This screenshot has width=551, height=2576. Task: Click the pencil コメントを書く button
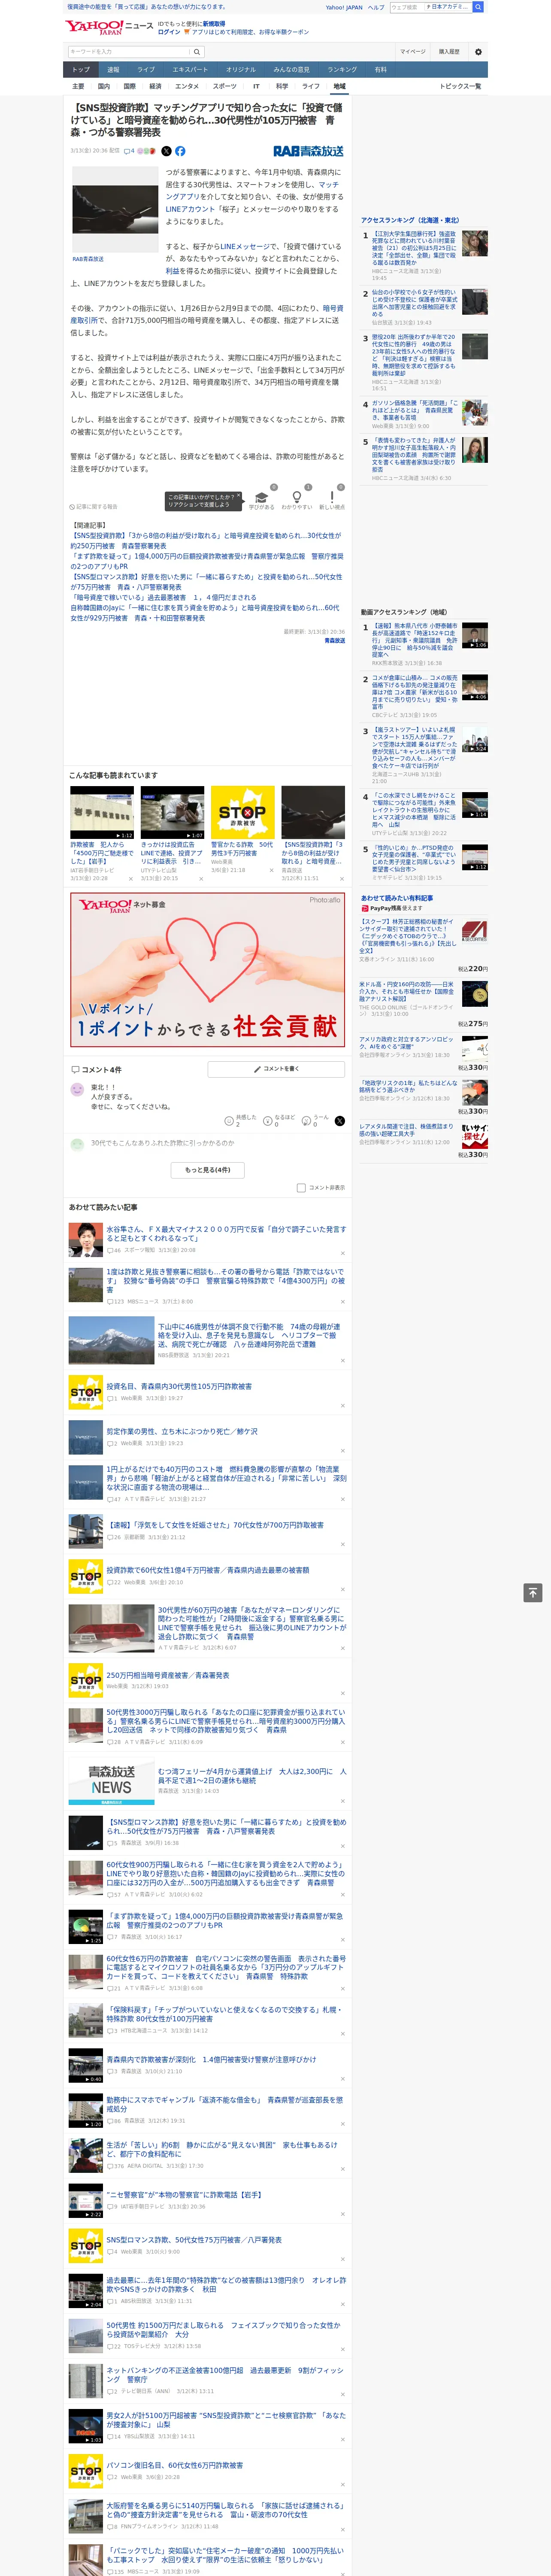[276, 1069]
